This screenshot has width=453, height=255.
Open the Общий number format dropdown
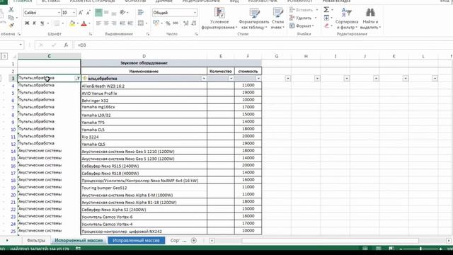(195, 13)
